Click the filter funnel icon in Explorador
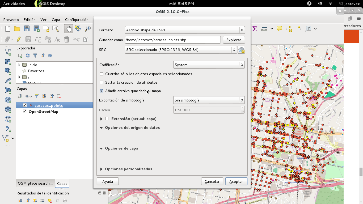363x204 pixels. click(x=35, y=56)
